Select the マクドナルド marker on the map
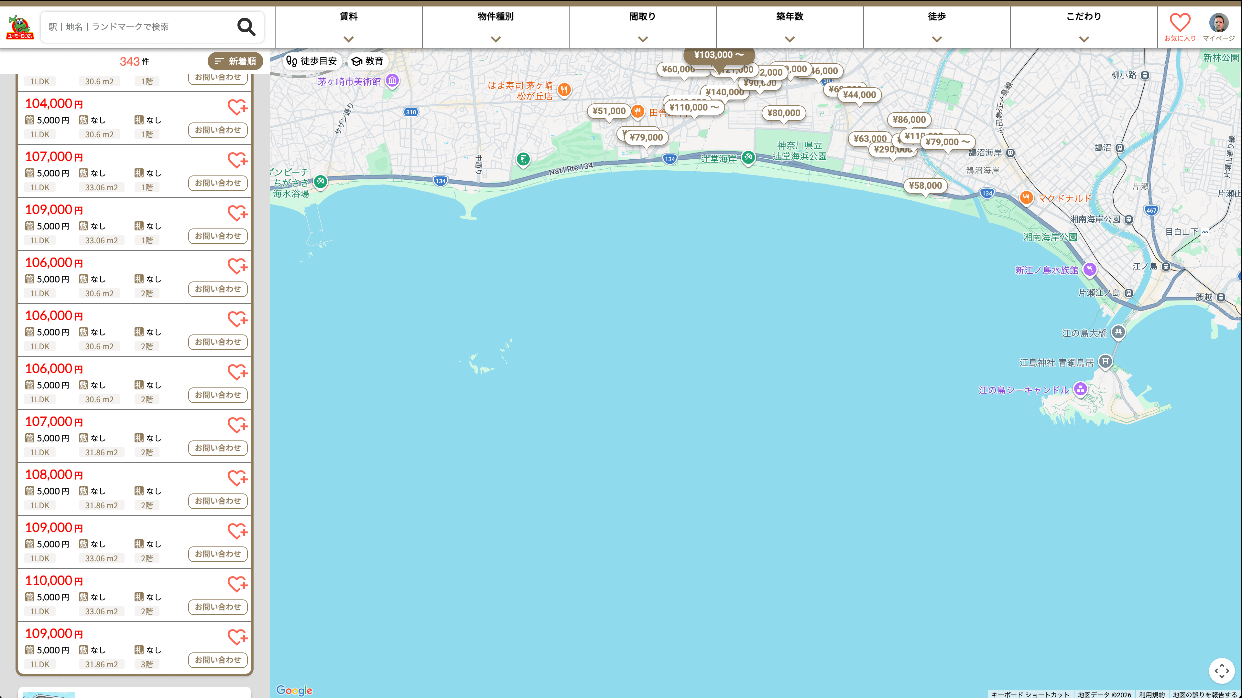The height and width of the screenshot is (698, 1242). coord(1027,198)
